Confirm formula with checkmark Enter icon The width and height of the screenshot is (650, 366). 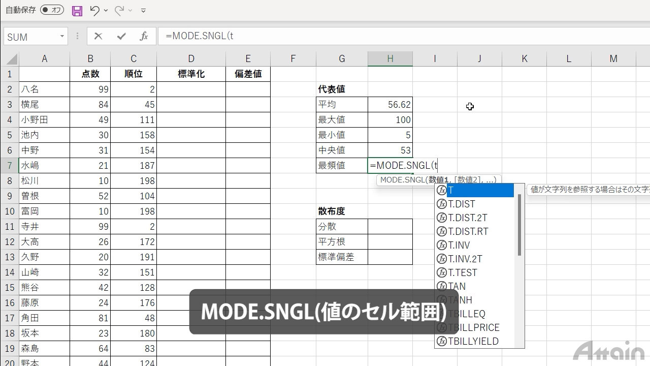pyautogui.click(x=121, y=36)
